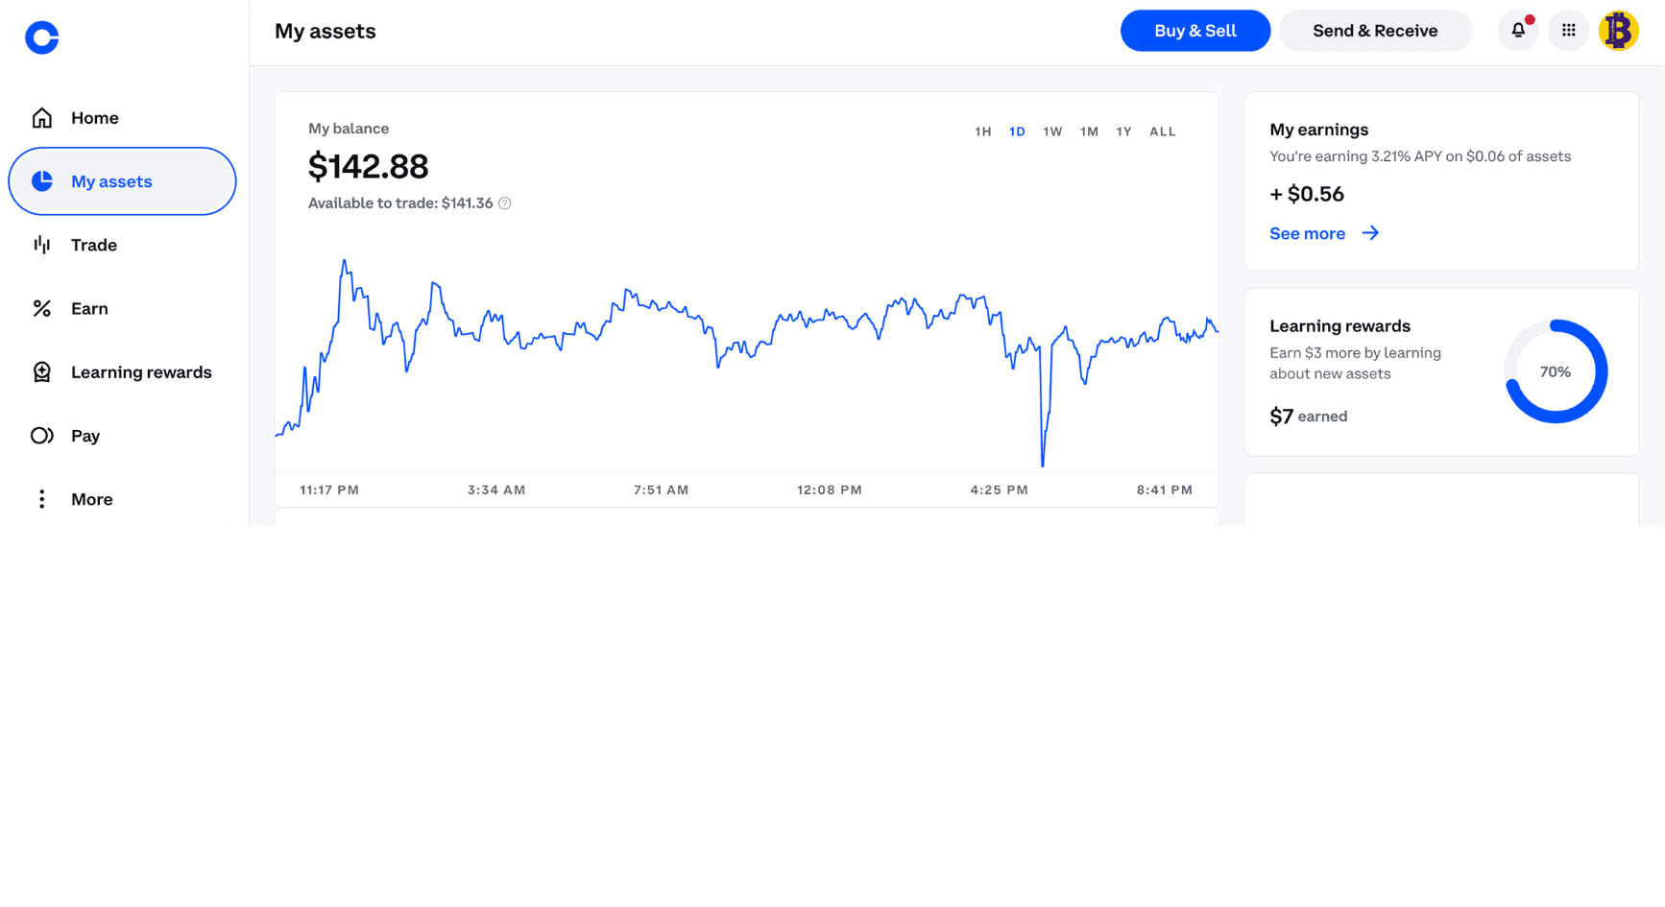
Task: Click the Learning rewards card heading
Action: 1339,326
